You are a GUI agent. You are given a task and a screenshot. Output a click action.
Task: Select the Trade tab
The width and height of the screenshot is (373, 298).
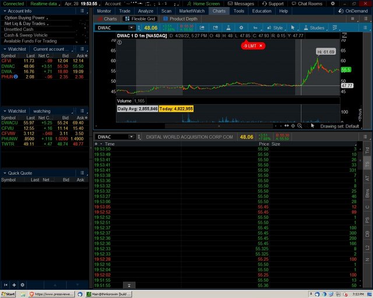coord(124,11)
